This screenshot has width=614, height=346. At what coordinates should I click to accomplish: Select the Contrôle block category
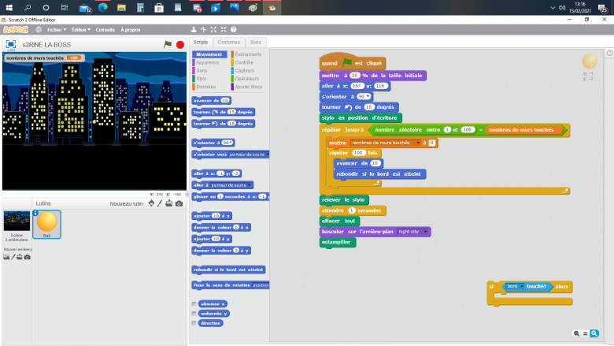tap(244, 62)
